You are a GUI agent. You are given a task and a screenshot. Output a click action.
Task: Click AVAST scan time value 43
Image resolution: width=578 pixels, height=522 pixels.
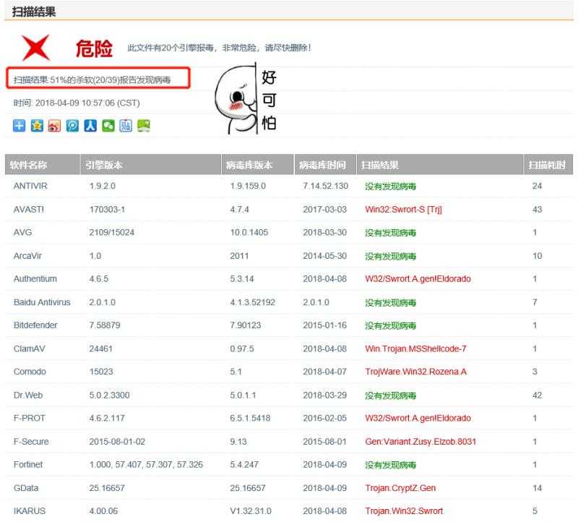[x=537, y=209]
